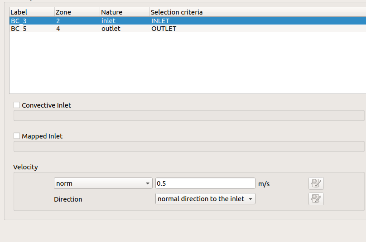Viewport: 366px width, 242px height.
Task: Click the zone 2 cell of BC_3
Action: point(58,21)
